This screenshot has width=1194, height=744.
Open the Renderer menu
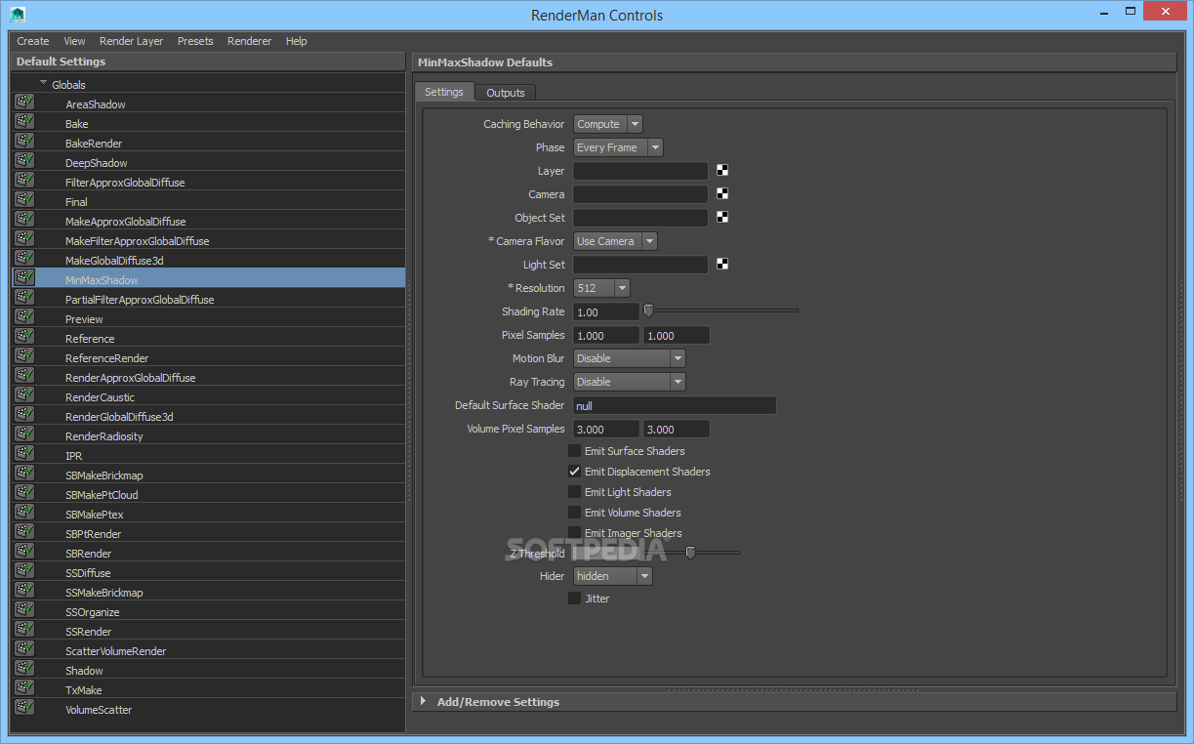point(250,41)
